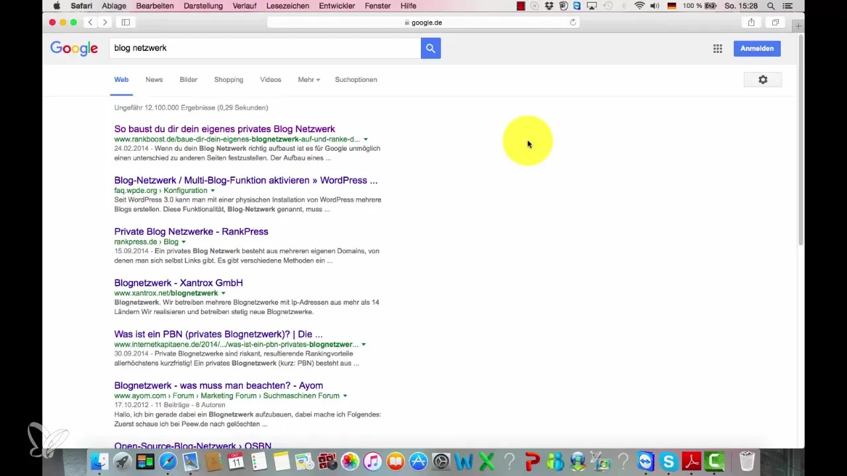The height and width of the screenshot is (476, 847).
Task: Reload the page in Safari
Action: point(573,22)
